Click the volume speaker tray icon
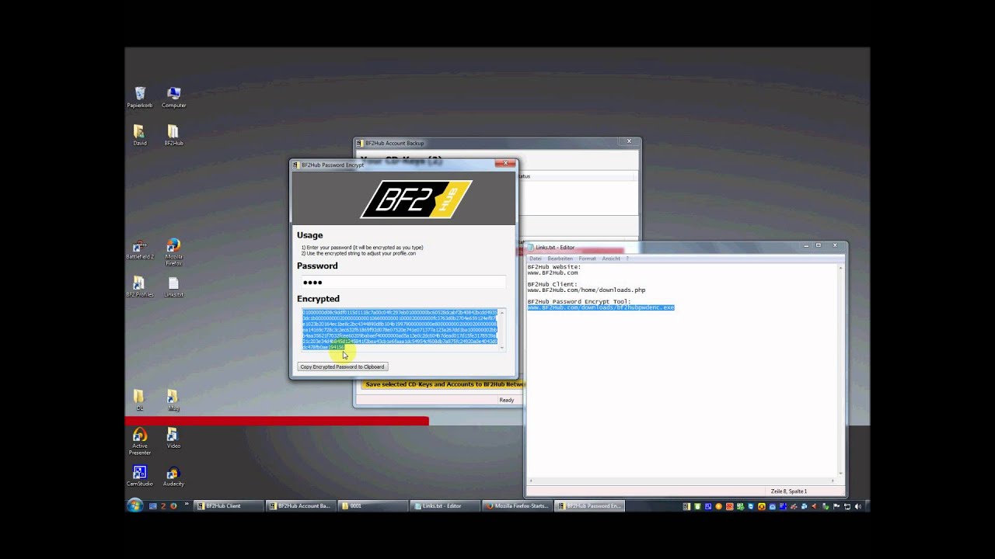 [858, 506]
